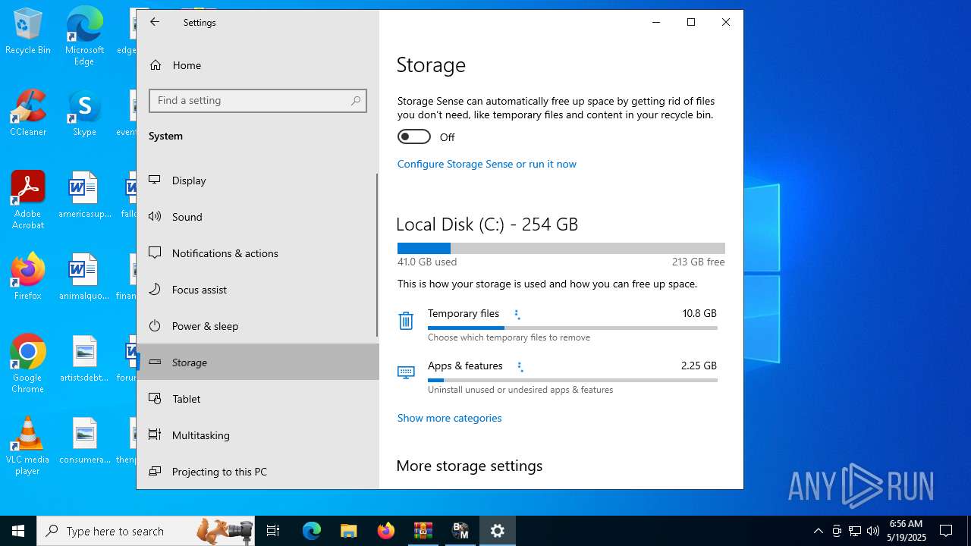Open volume control in system tray

click(x=873, y=531)
